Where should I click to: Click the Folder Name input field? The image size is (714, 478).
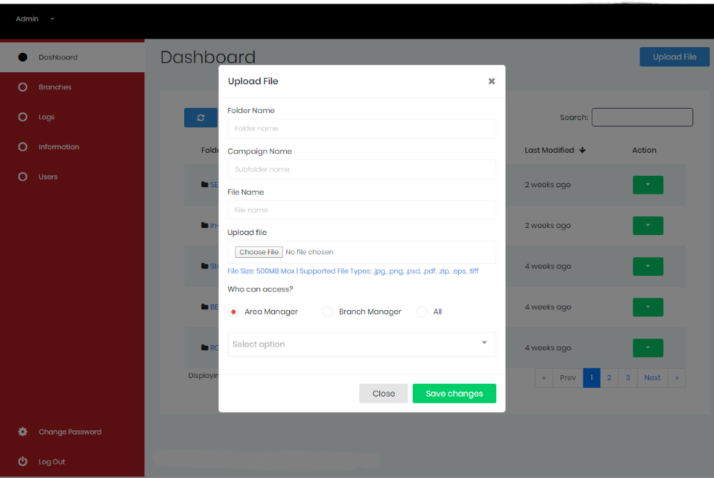pyautogui.click(x=361, y=129)
